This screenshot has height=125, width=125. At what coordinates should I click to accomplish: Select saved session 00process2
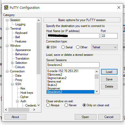[x=70, y=75]
